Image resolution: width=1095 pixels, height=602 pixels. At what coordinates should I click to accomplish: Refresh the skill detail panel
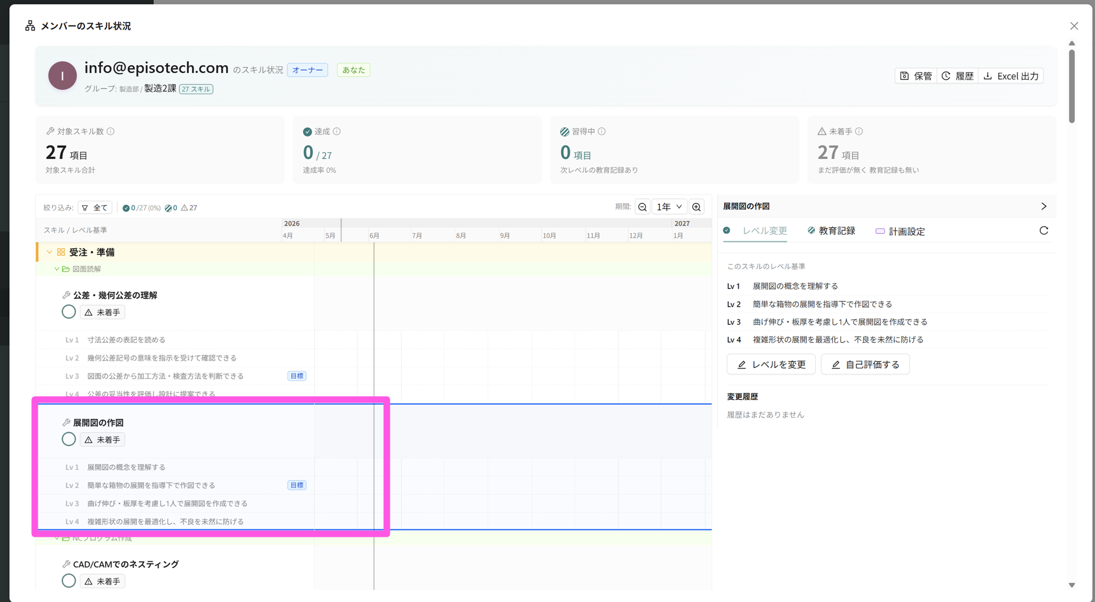(x=1044, y=231)
